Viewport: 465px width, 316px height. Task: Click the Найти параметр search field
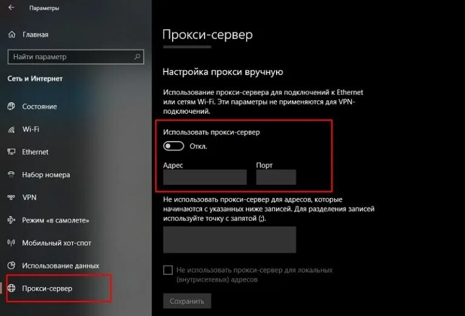(x=76, y=57)
